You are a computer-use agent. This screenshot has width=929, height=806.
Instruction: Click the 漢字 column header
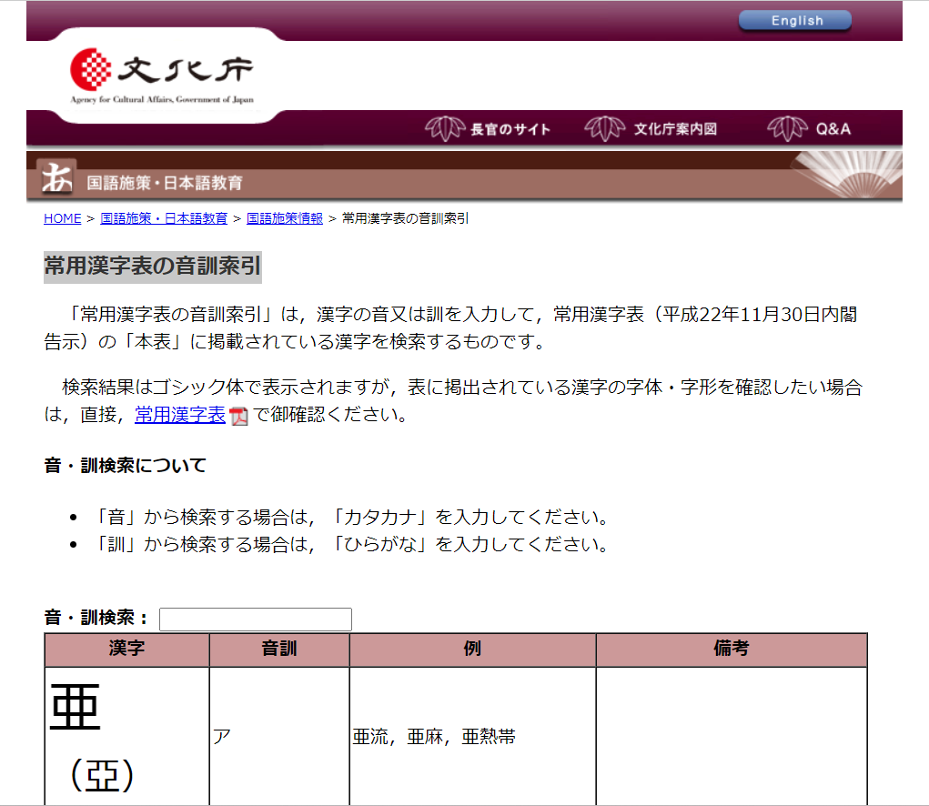click(126, 649)
